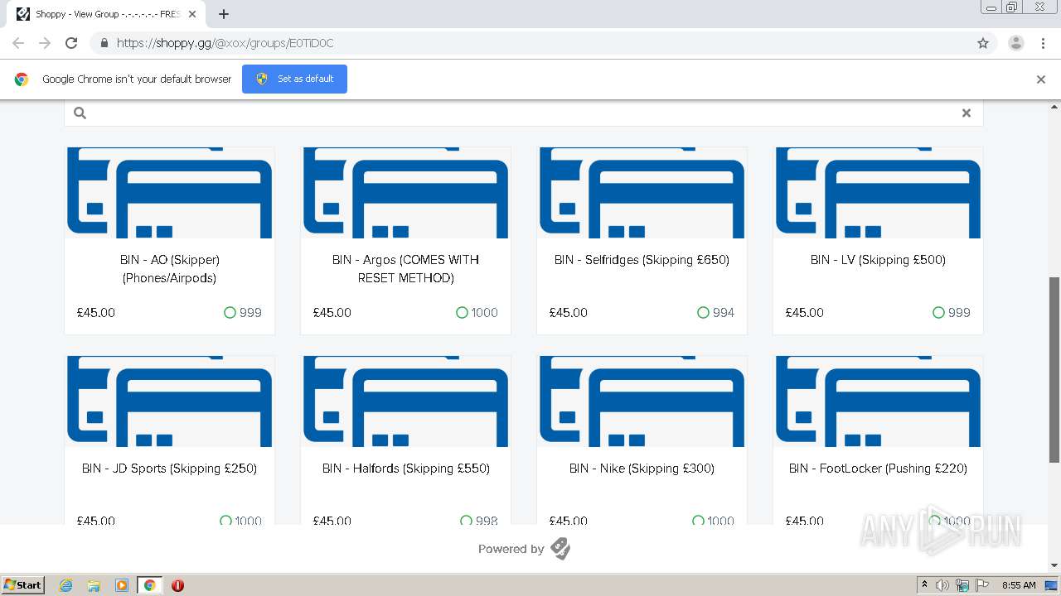Click the BIN - AO (Skipper) (Phones/Airpods) title
Viewport: 1061px width, 596px height.
[170, 269]
